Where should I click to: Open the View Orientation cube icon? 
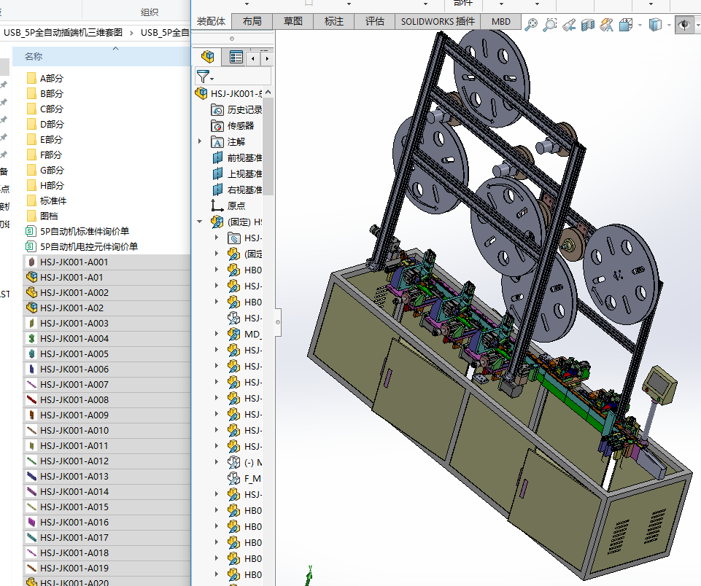tap(626, 25)
